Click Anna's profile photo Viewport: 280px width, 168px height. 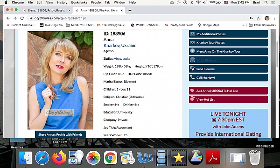coord(60,80)
